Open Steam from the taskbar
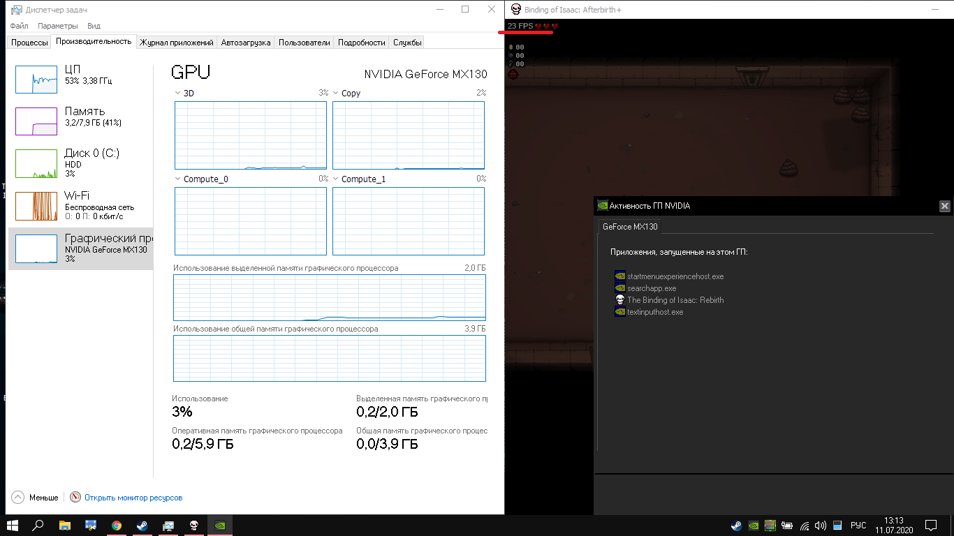Image resolution: width=954 pixels, height=536 pixels. point(142,526)
